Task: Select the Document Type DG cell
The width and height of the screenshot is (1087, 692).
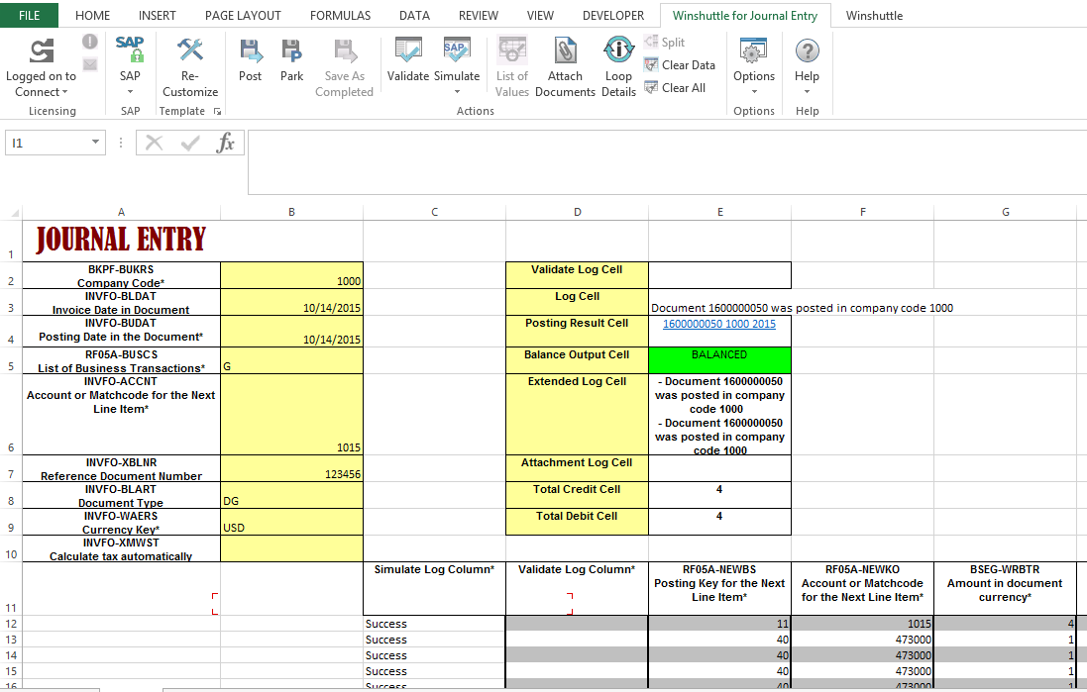Action: [x=292, y=495]
